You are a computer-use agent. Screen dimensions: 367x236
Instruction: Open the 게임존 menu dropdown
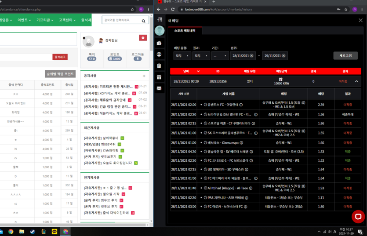pos(6,20)
